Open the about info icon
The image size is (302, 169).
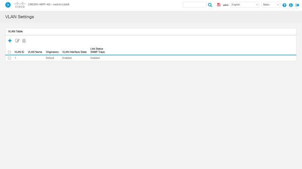click(x=291, y=5)
